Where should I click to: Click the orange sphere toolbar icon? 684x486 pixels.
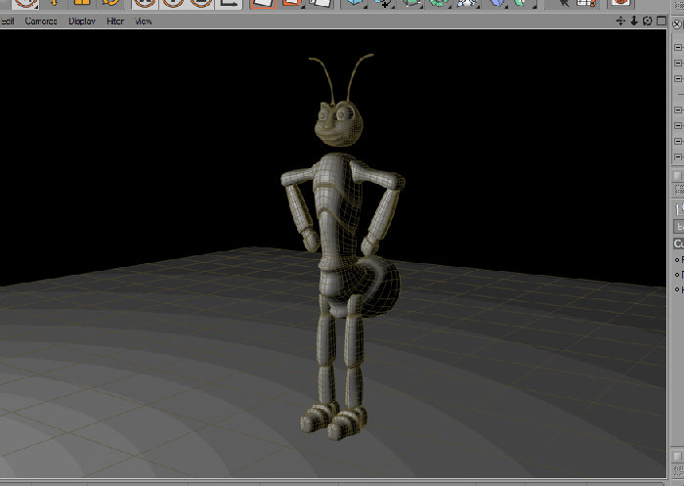tap(620, 4)
